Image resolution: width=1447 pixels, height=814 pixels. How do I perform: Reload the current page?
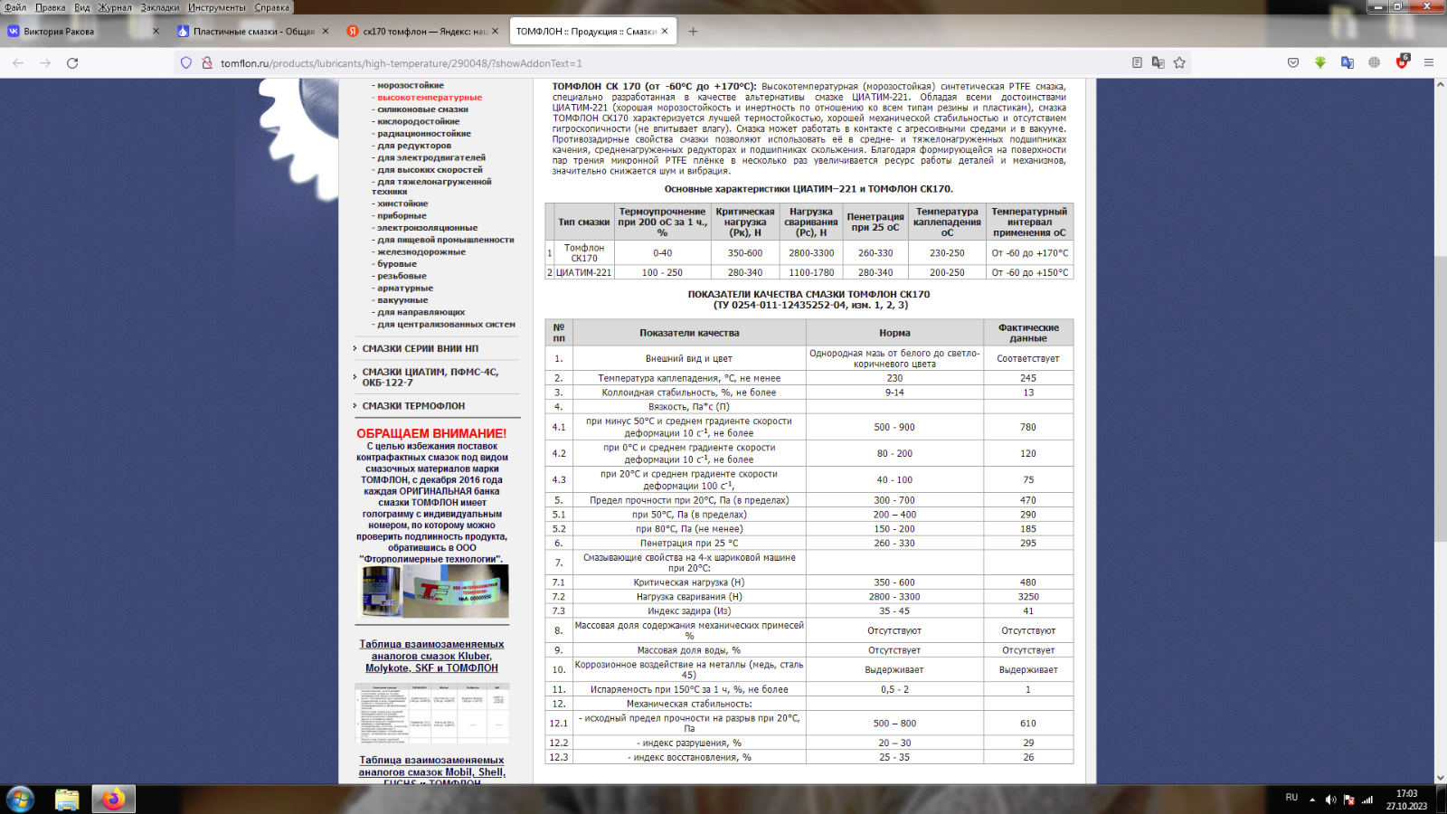72,62
